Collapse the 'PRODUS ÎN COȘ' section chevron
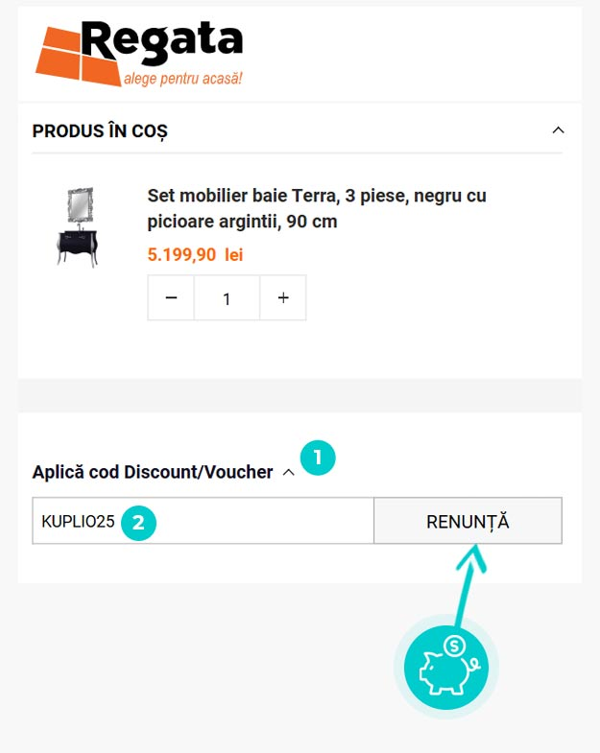This screenshot has width=600, height=753. 558,130
